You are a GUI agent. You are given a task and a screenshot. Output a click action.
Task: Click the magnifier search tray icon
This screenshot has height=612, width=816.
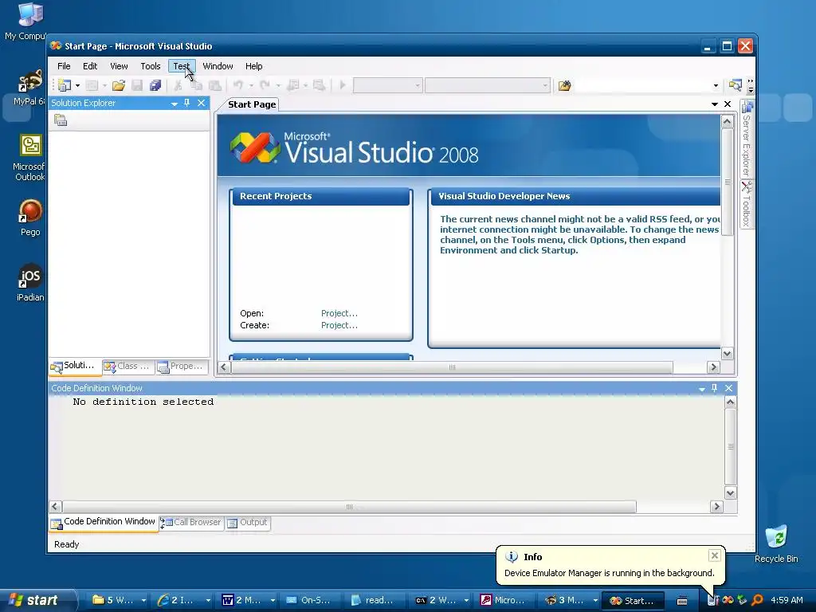point(757,600)
